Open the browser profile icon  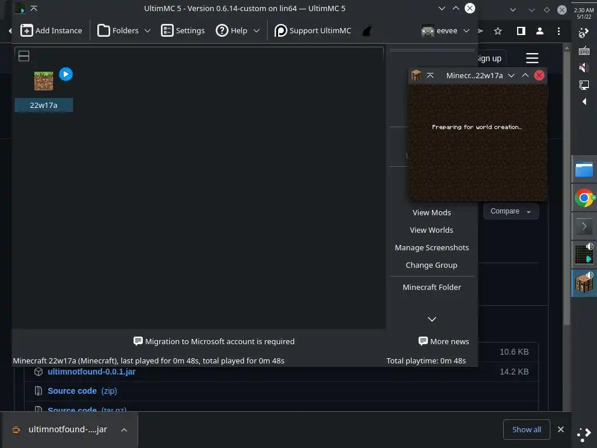540,32
